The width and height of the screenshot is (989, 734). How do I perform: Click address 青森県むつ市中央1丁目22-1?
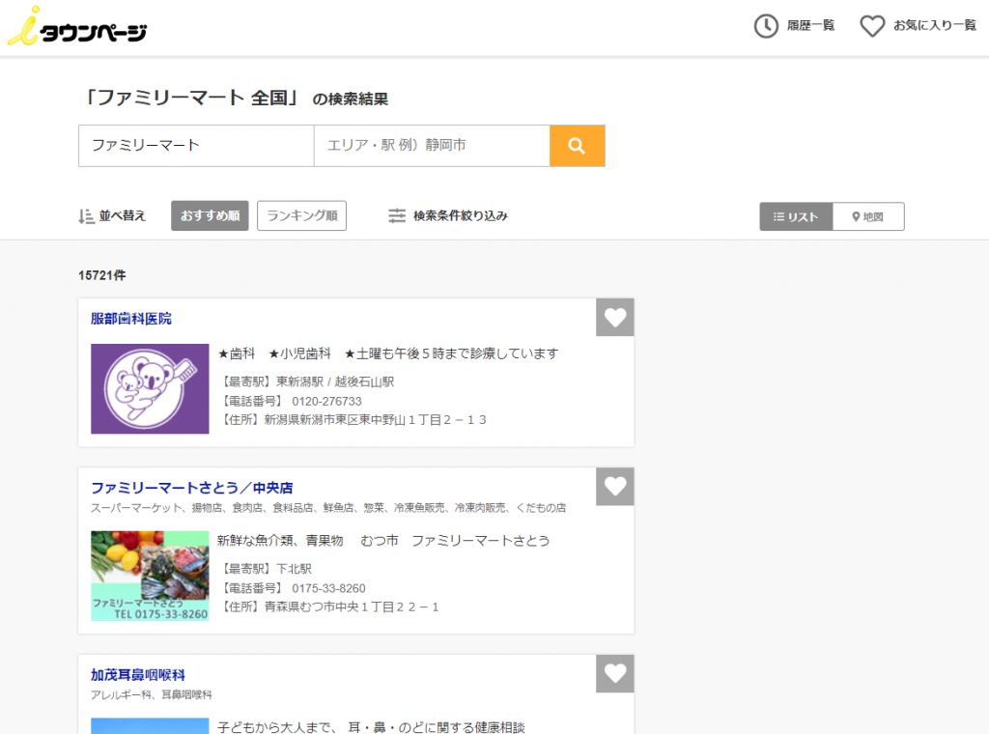point(352,607)
